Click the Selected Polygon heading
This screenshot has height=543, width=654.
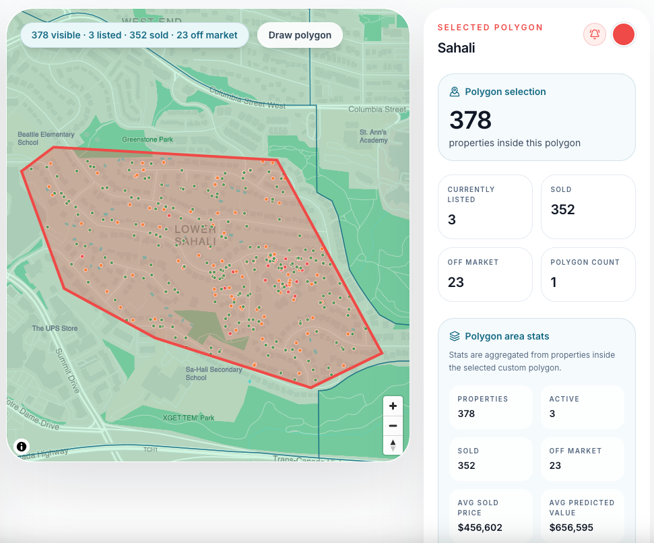(490, 28)
